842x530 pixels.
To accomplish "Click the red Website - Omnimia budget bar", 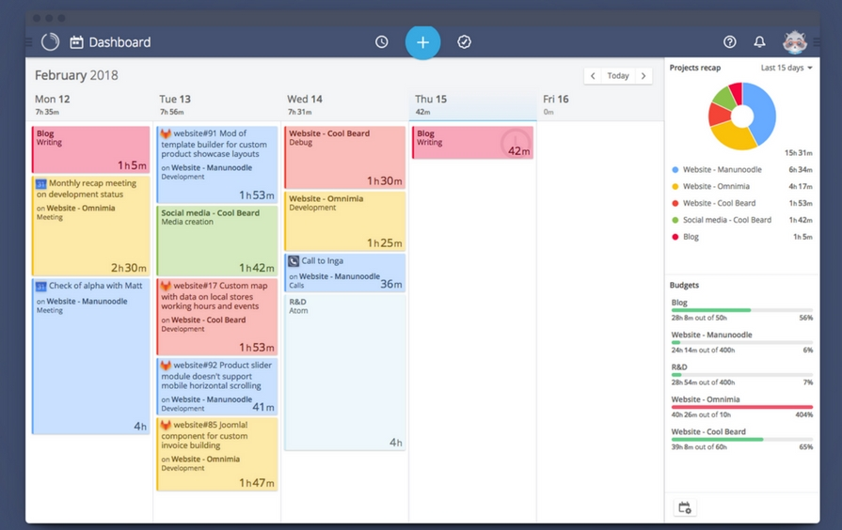I will point(741,407).
